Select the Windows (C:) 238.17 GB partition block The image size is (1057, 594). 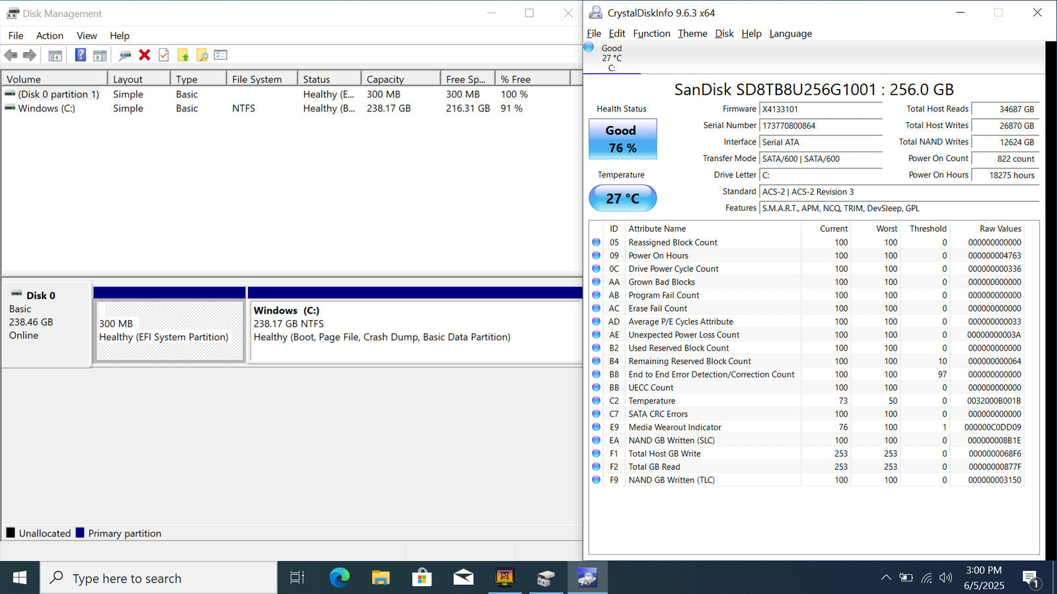(x=416, y=331)
